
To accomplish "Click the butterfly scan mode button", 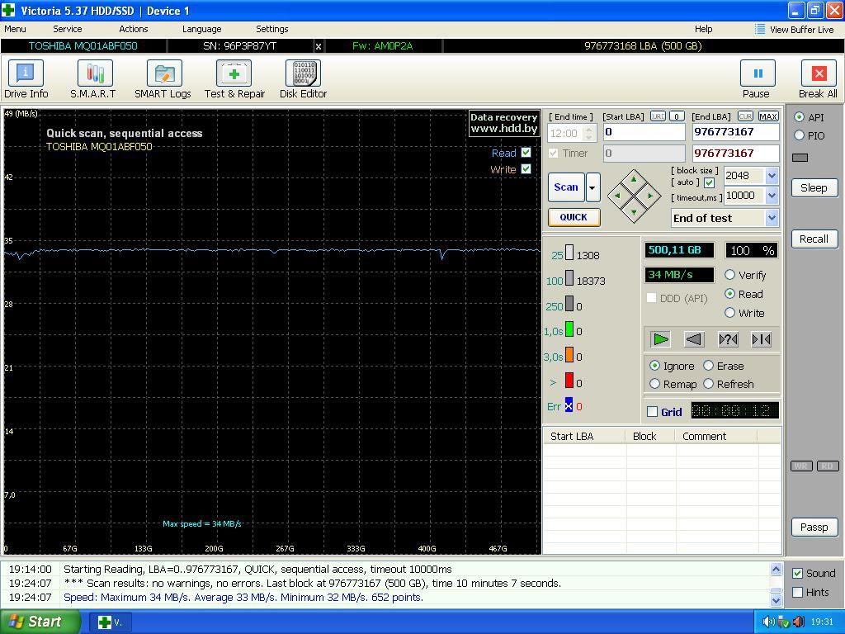I will [762, 339].
